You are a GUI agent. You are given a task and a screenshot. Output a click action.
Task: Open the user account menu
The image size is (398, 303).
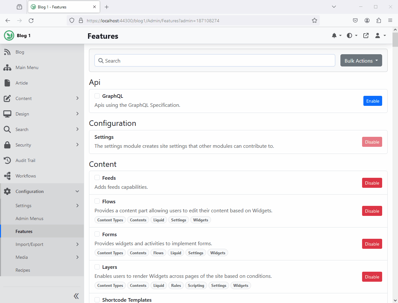(x=380, y=35)
